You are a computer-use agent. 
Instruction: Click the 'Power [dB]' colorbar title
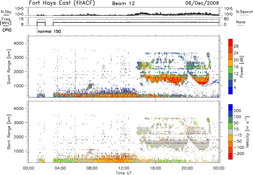pos(241,67)
